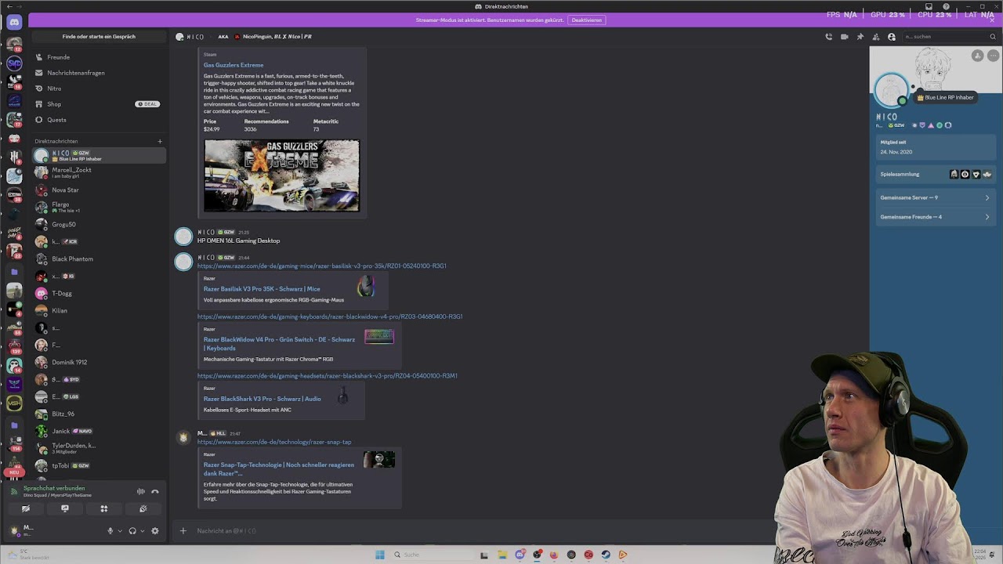Mute the microphone
This screenshot has height=564, width=1003.
[x=110, y=531]
